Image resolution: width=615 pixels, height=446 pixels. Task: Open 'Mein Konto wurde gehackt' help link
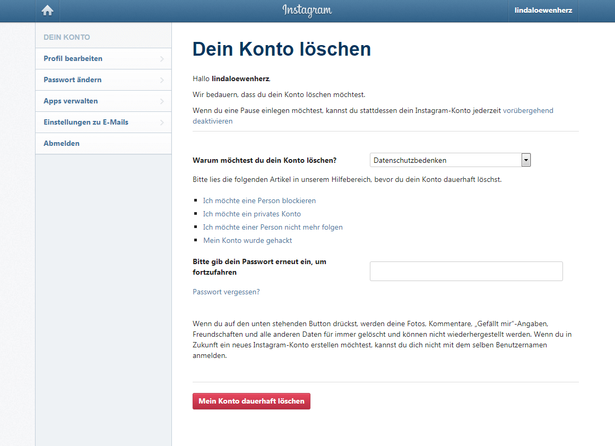coord(248,240)
